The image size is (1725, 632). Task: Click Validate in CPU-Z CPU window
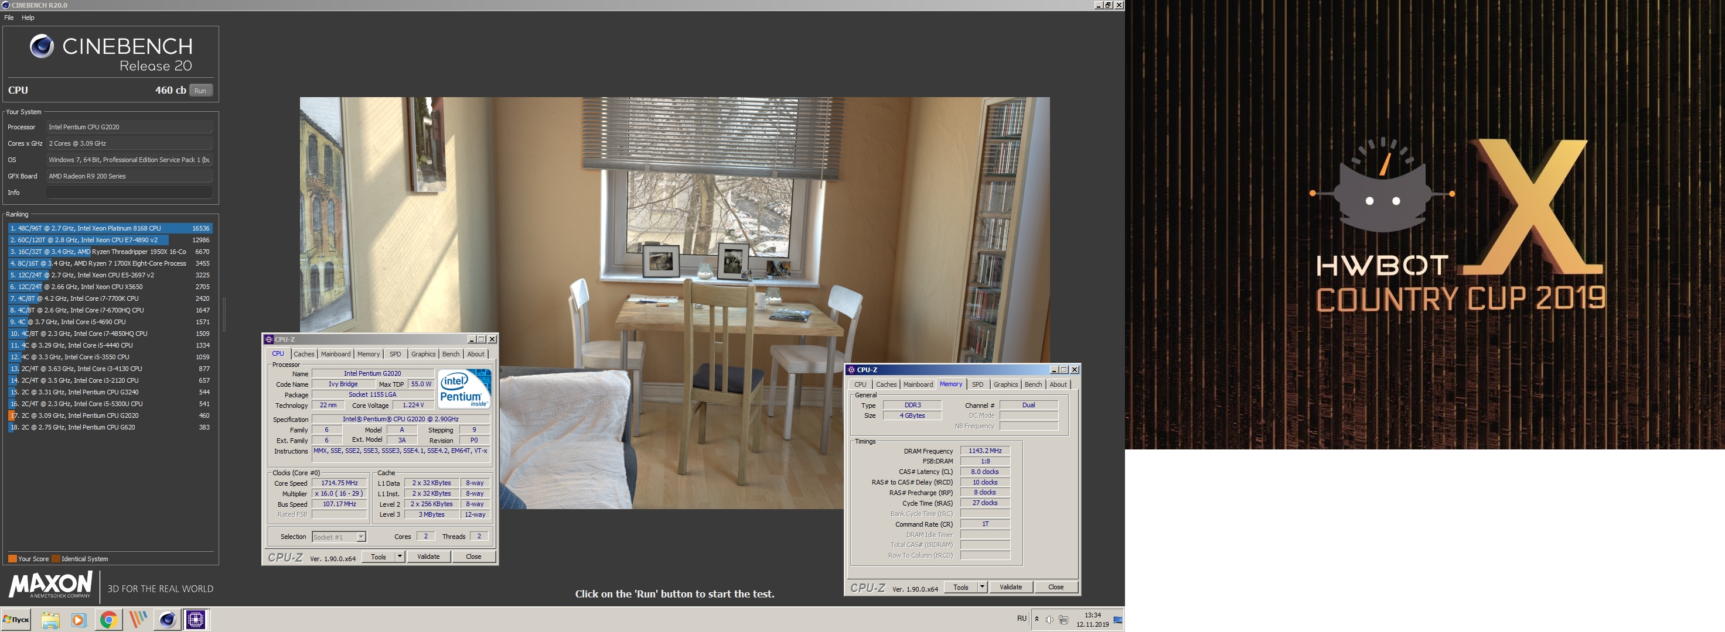click(428, 557)
